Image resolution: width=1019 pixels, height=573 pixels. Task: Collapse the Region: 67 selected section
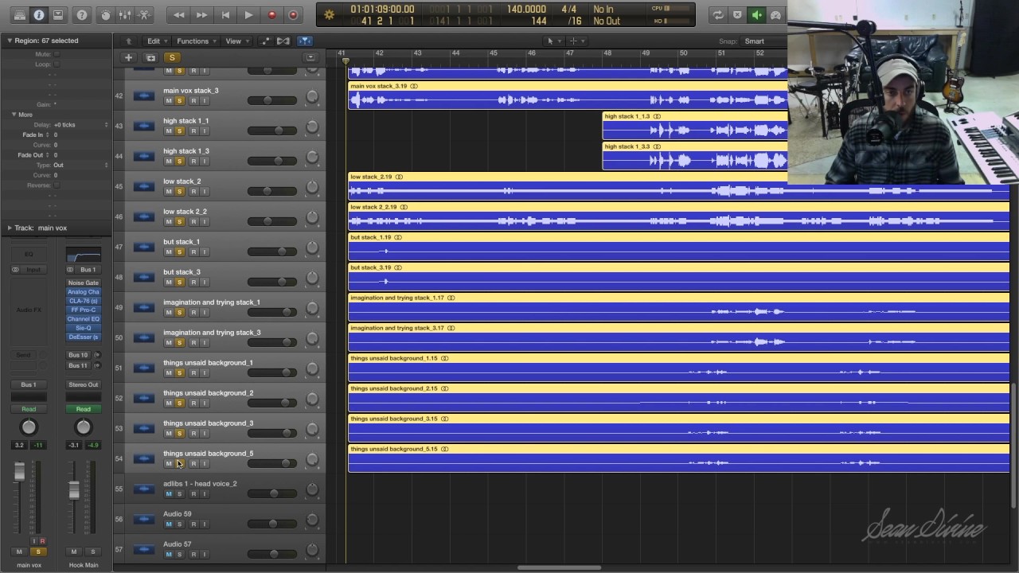[x=10, y=40]
